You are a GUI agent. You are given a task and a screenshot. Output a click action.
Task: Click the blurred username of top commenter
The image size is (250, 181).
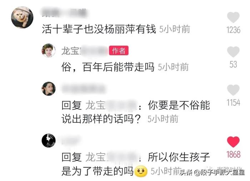point(64,12)
